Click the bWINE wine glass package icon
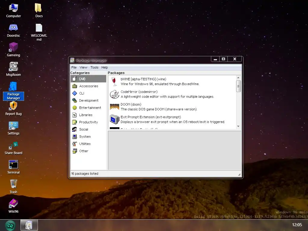This screenshot has height=231, width=308. point(114,82)
